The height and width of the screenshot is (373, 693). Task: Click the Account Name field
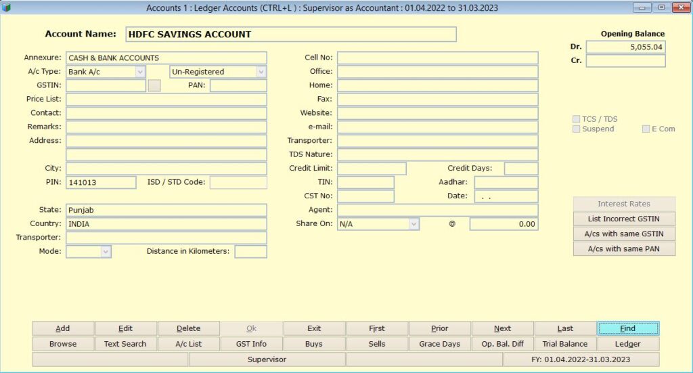coord(291,35)
